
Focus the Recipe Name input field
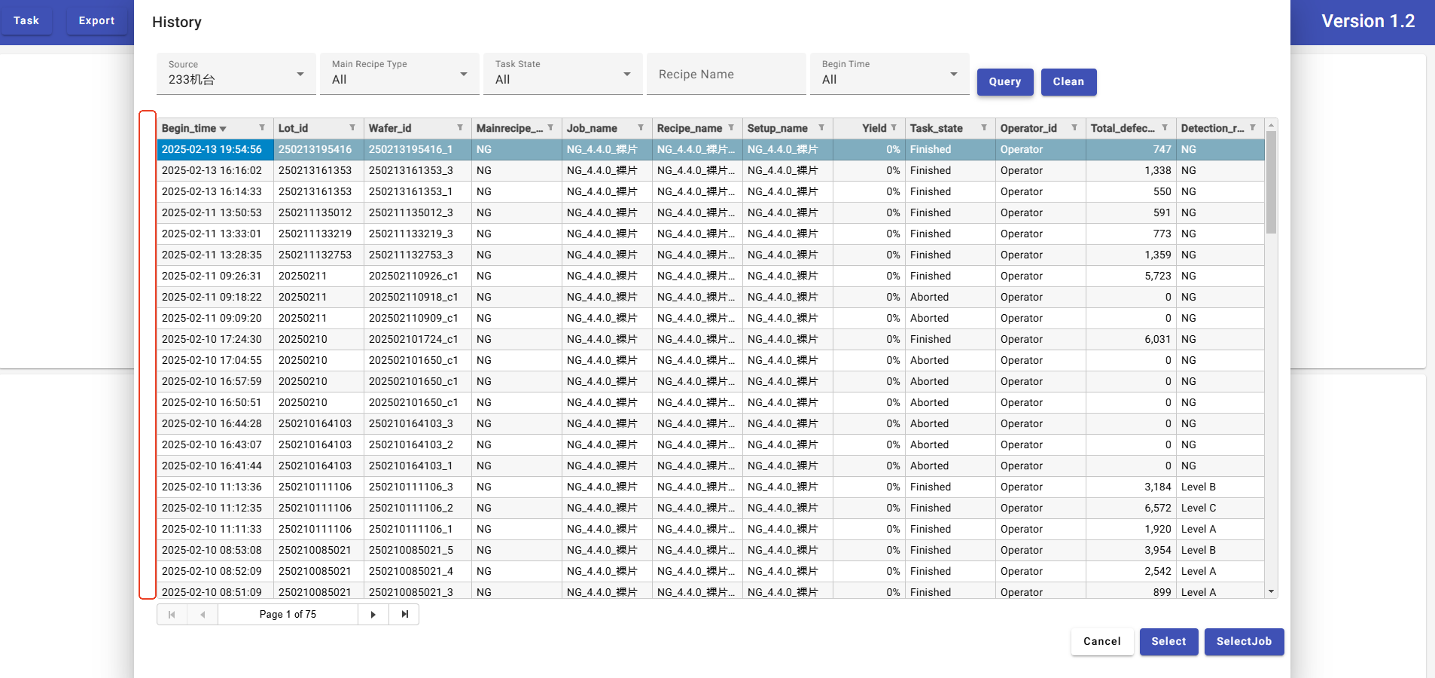click(x=727, y=74)
